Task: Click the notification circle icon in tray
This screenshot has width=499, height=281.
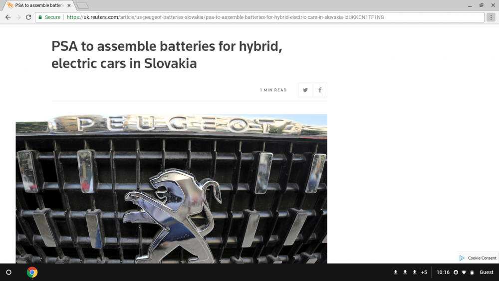Action: (x=456, y=273)
